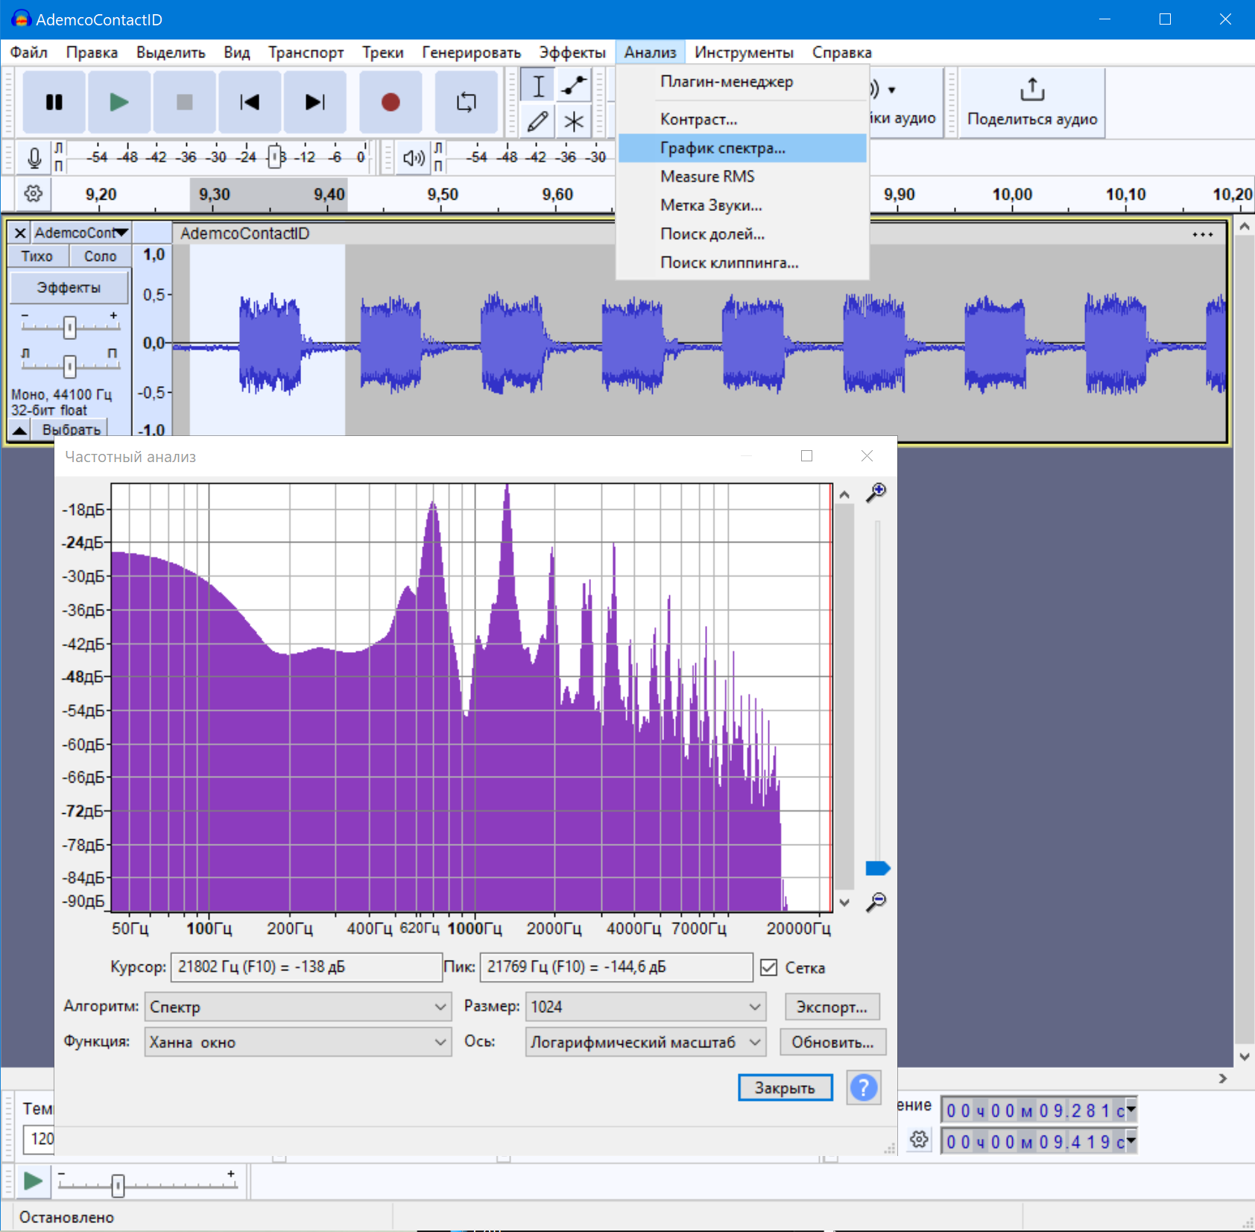Select the Multi-tool asterisk icon
1255x1232 pixels.
click(x=573, y=121)
